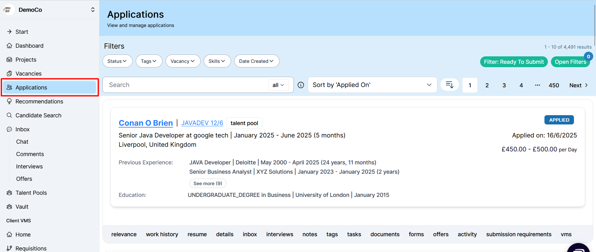Switch to the submission requirements tab
The width and height of the screenshot is (596, 252).
tap(519, 234)
